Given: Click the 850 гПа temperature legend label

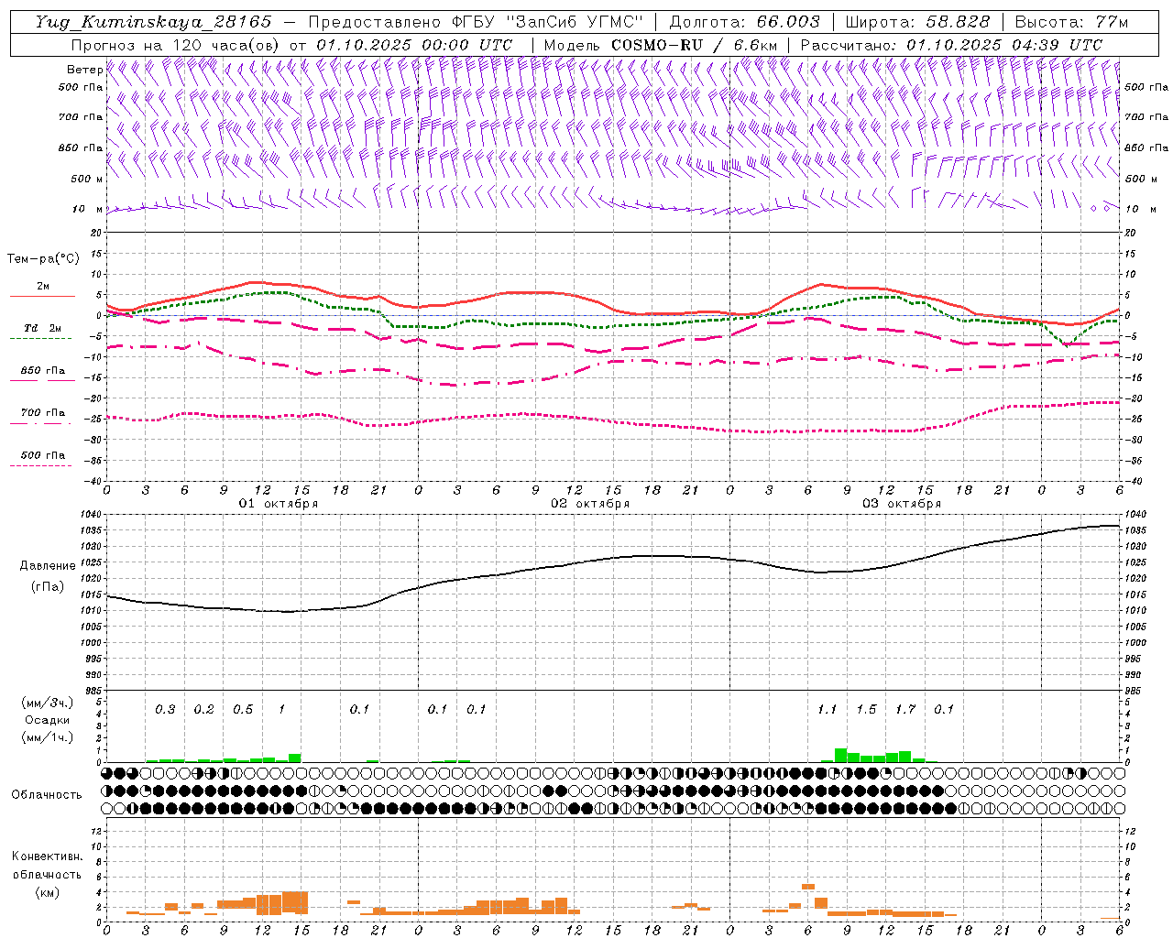Looking at the screenshot, I should [x=43, y=370].
